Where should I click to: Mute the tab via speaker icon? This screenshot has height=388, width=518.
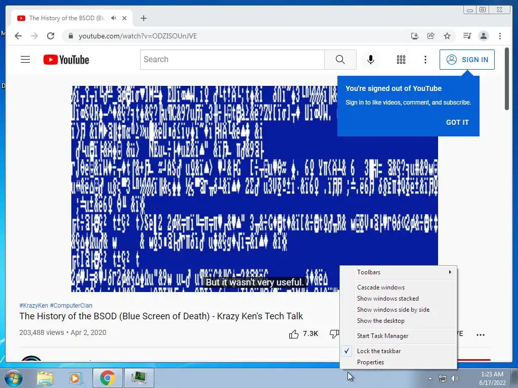(114, 18)
